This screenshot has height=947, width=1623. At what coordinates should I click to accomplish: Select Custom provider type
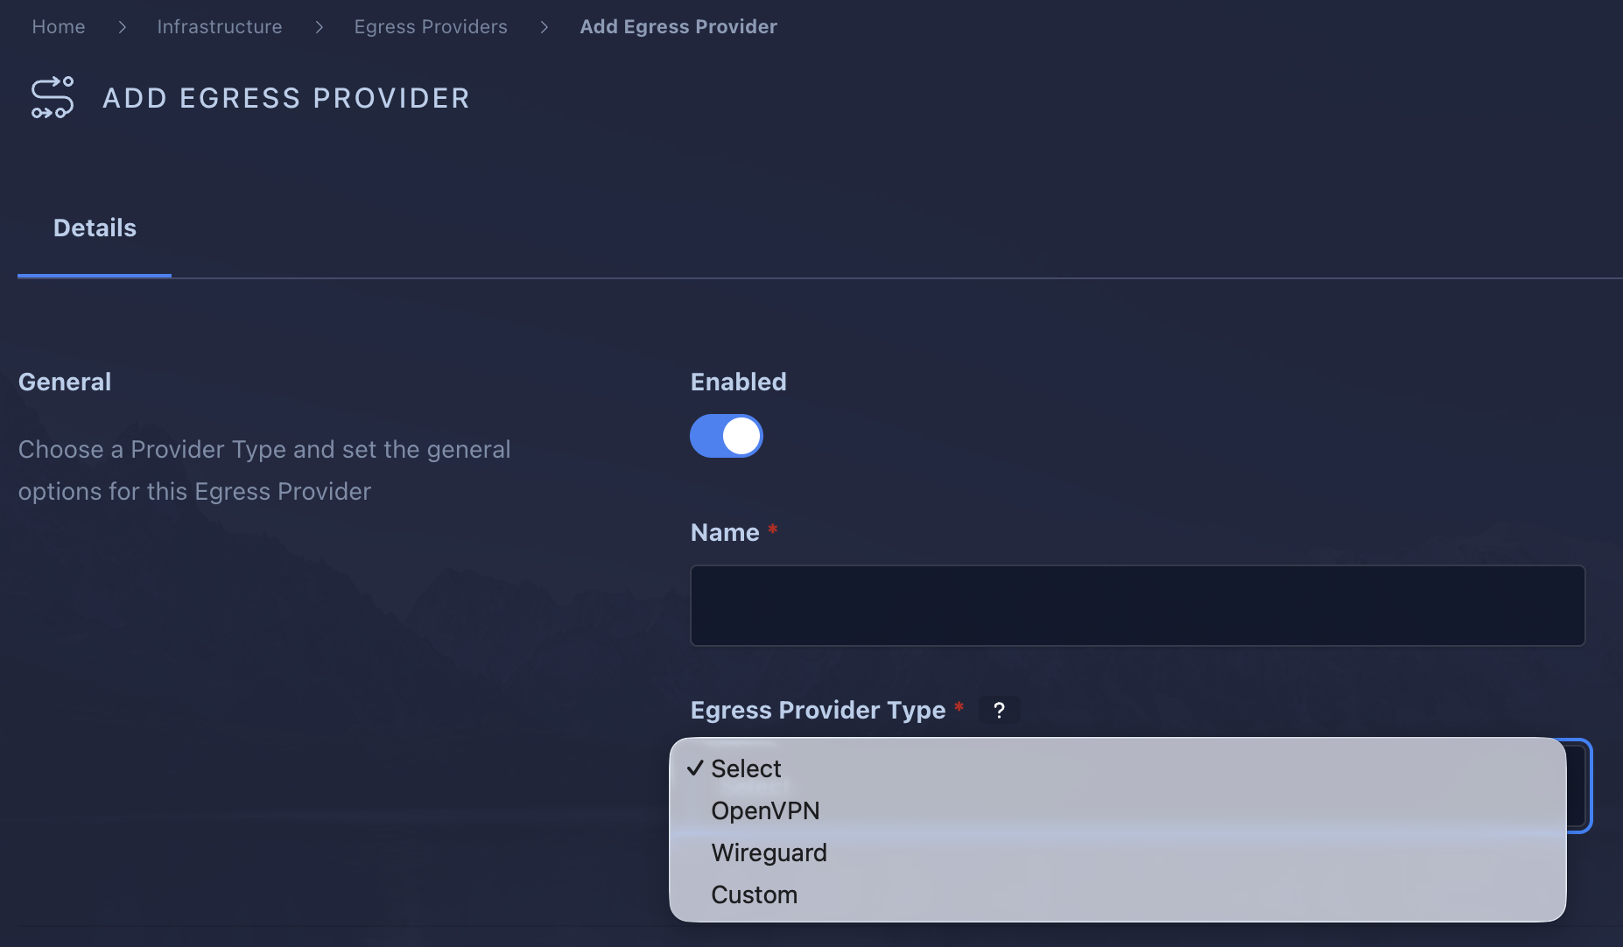754,894
